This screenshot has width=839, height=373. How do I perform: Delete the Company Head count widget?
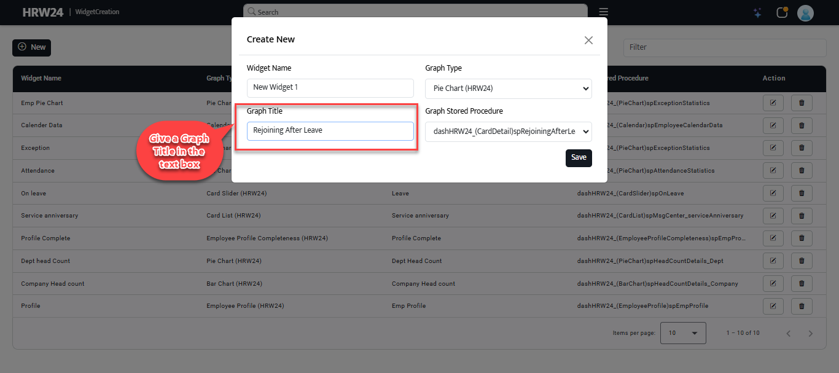point(802,283)
